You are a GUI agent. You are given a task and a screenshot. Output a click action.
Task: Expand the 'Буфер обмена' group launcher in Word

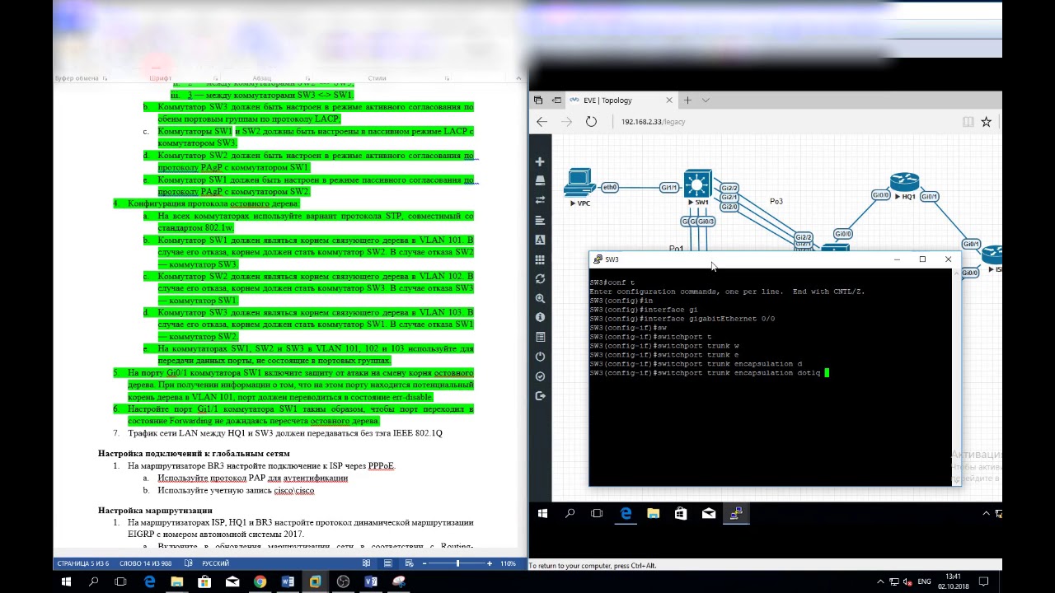click(x=105, y=78)
